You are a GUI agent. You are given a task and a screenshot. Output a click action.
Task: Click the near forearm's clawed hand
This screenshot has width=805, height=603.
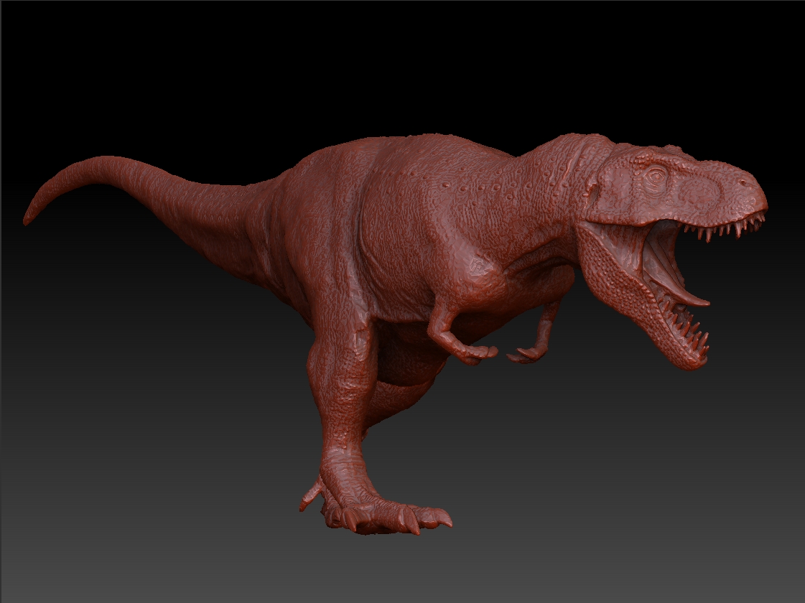click(478, 352)
